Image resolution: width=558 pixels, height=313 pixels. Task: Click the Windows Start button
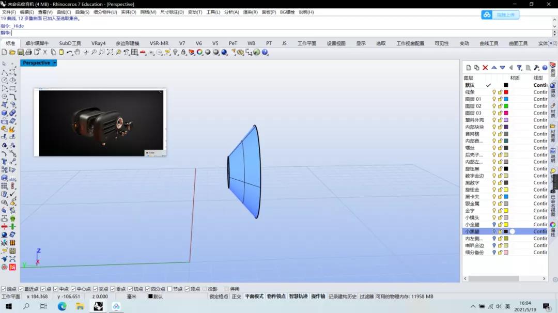pyautogui.click(x=9, y=306)
